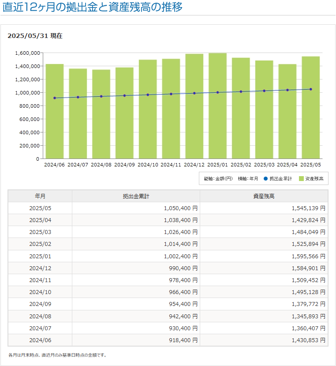Click the 2024/06 table row date
The height and width of the screenshot is (366, 336).
40,340
